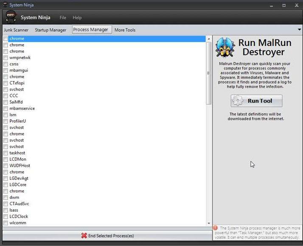303x246 pixels.
Task: Select checkbox next to lsm
Action: click(x=6, y=115)
